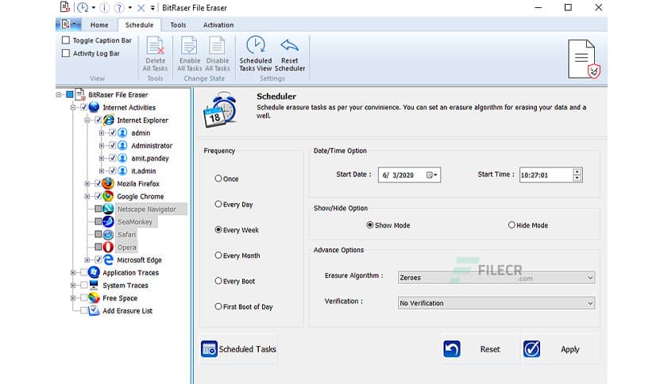This screenshot has height=384, width=664.
Task: Click the BitRaser File Eraser root icon
Action: [x=79, y=94]
